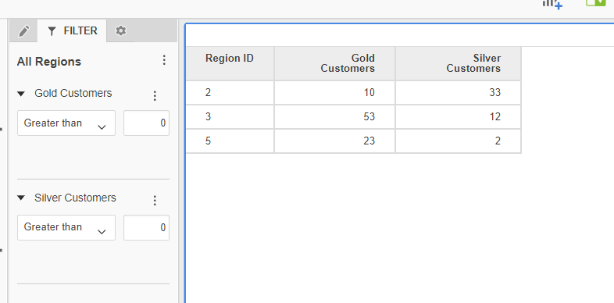Click Gold Customers cell showing 53
Screen dimensions: 614x303
[335, 116]
